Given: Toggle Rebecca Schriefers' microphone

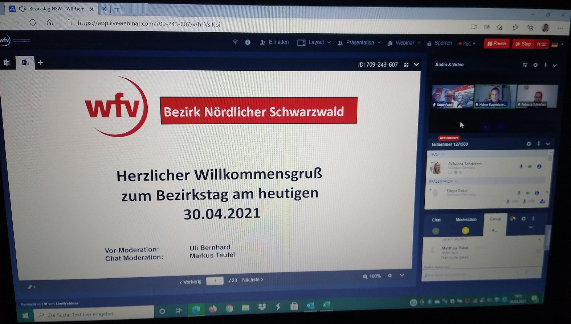Looking at the screenshot, I should pyautogui.click(x=521, y=166).
